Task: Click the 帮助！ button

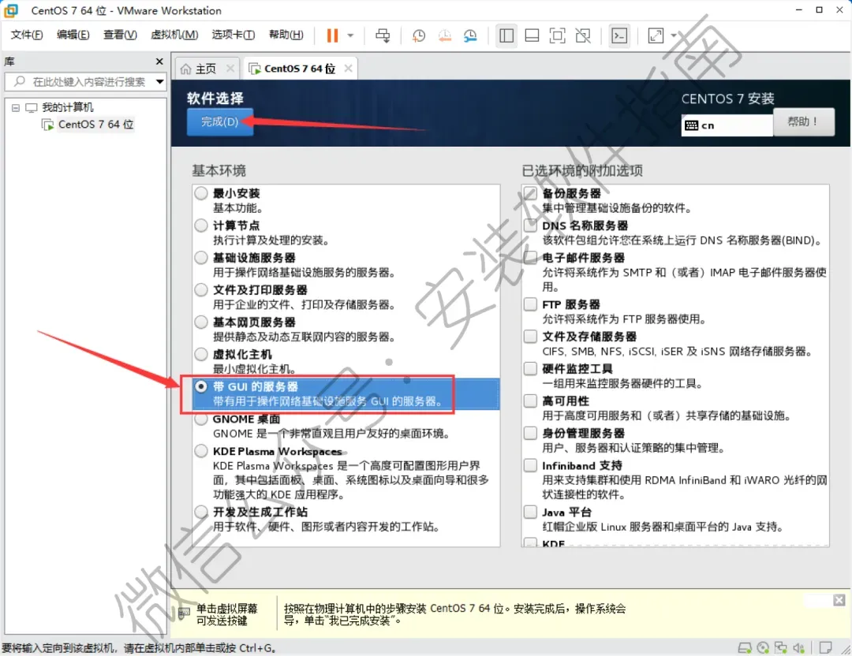Action: tap(803, 121)
